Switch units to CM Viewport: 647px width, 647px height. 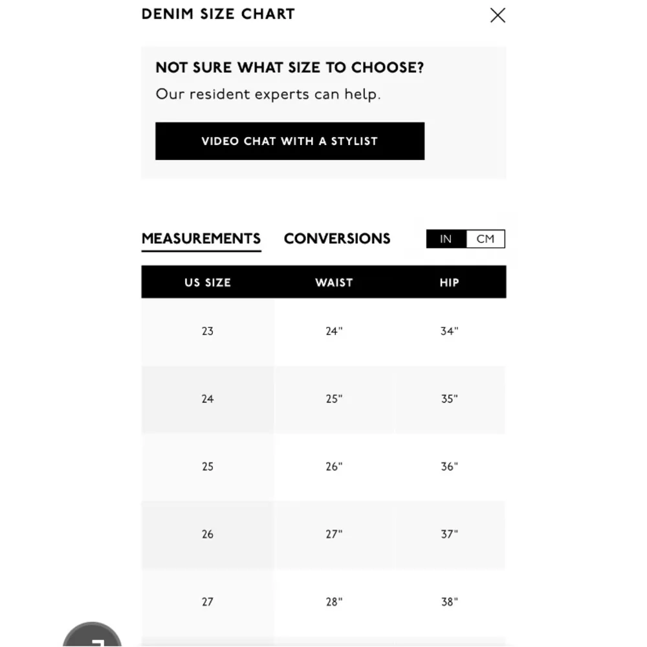coord(485,239)
